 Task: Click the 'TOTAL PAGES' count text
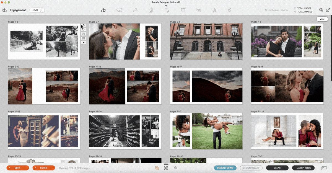coord(303,9)
